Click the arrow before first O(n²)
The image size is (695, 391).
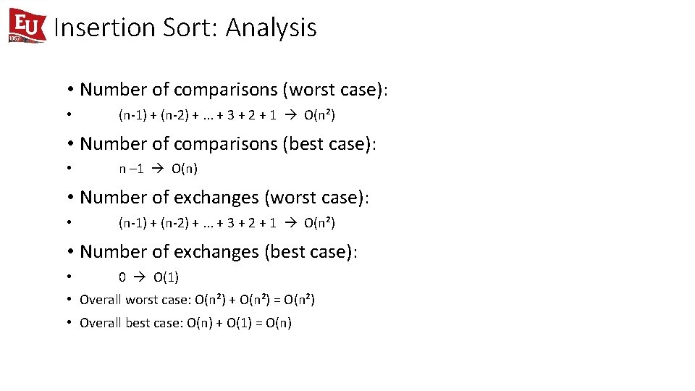click(x=291, y=115)
